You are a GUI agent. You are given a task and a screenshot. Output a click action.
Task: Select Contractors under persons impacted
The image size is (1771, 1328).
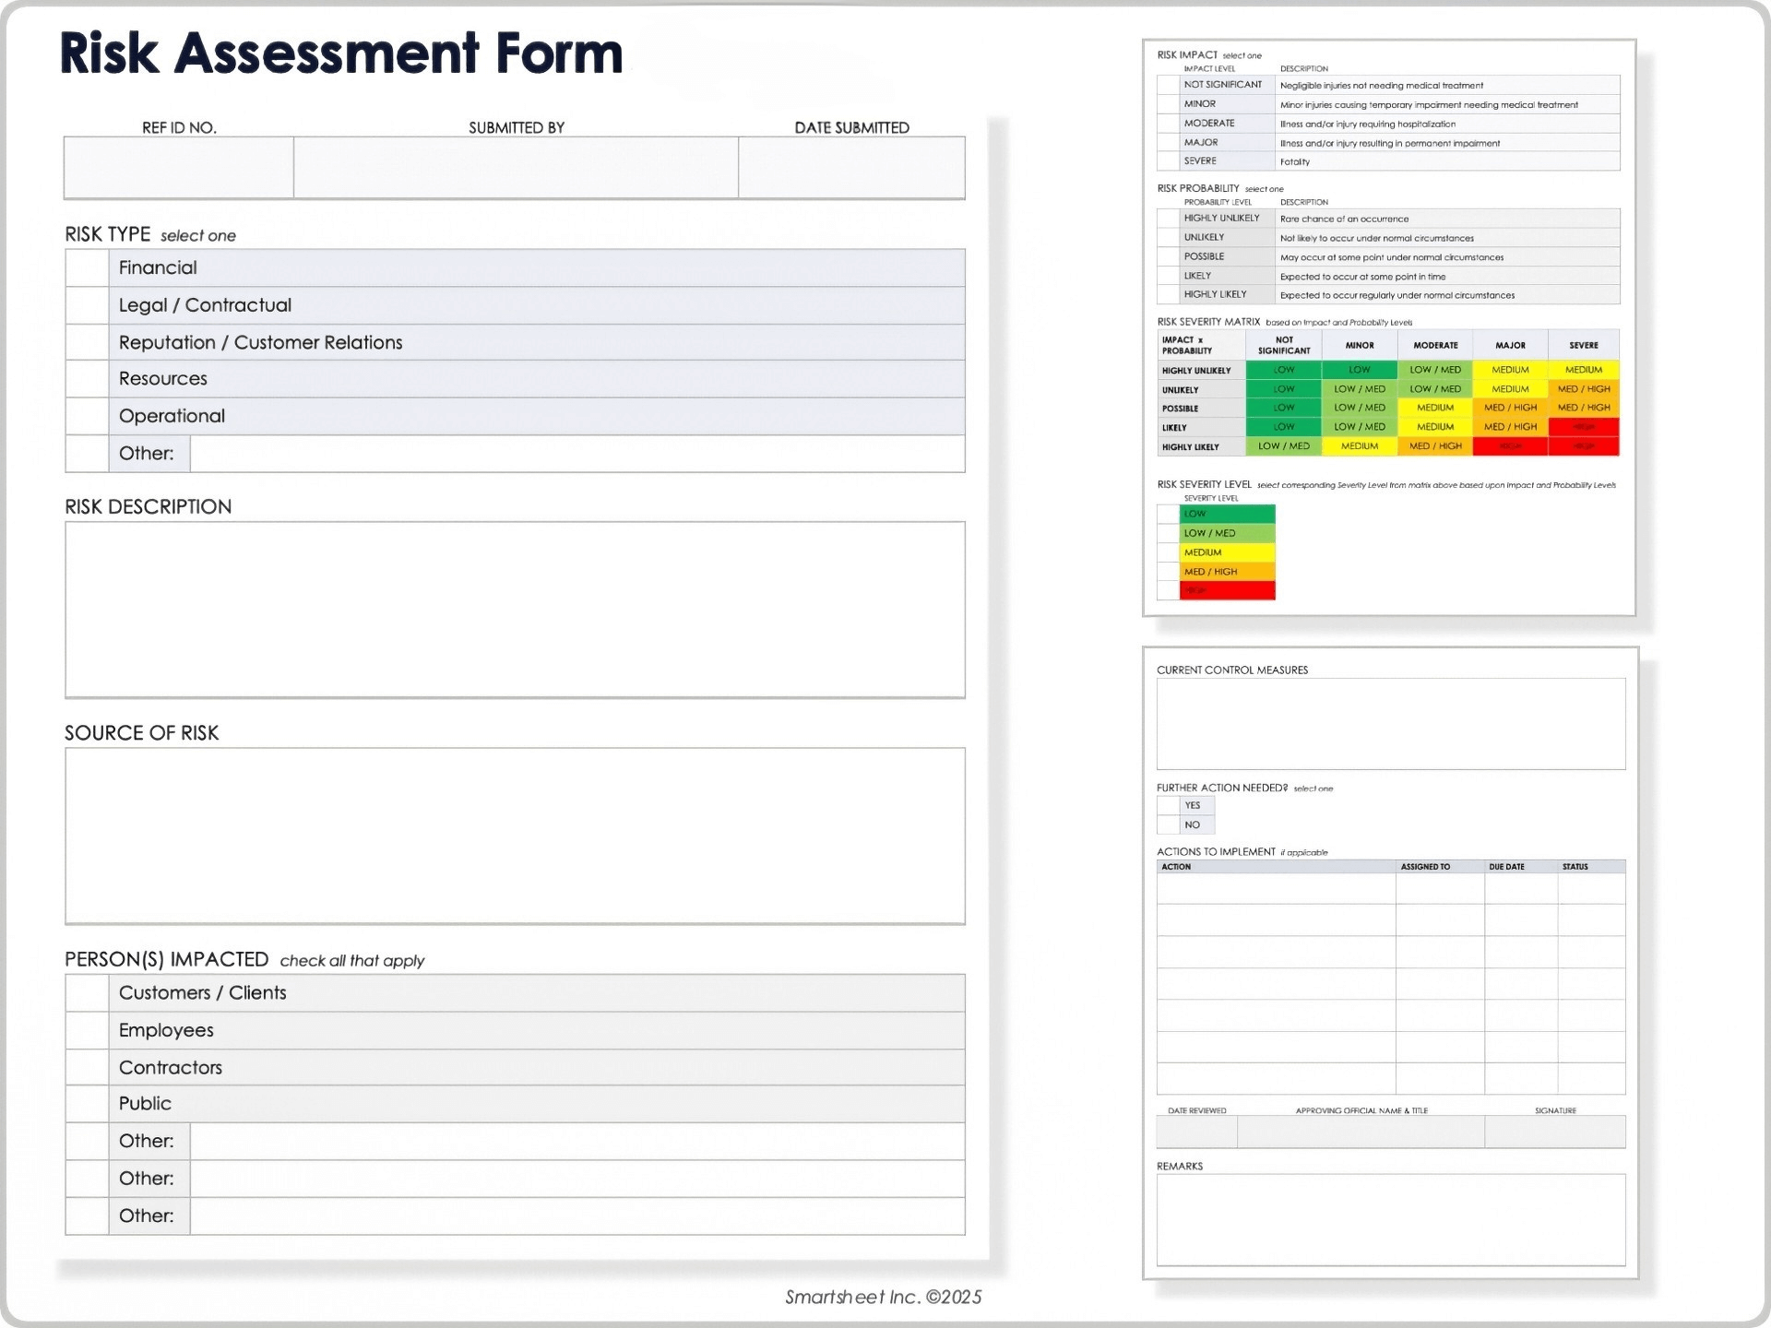(x=88, y=1067)
